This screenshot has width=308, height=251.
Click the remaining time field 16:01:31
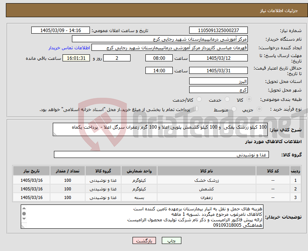[76, 58]
